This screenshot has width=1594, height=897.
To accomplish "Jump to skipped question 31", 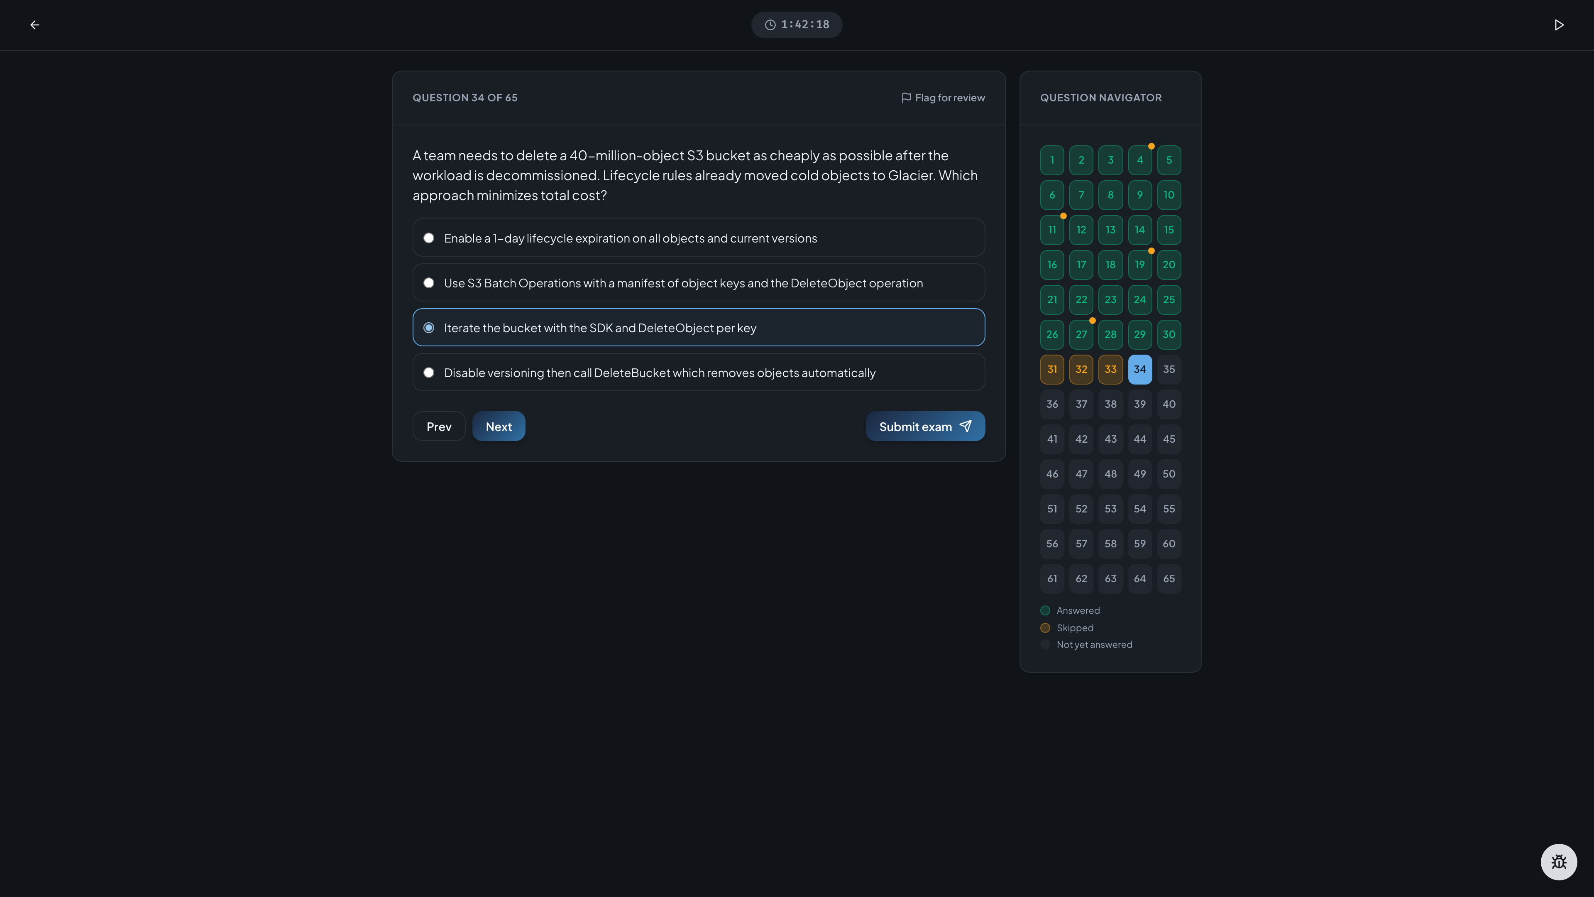I will 1052,370.
